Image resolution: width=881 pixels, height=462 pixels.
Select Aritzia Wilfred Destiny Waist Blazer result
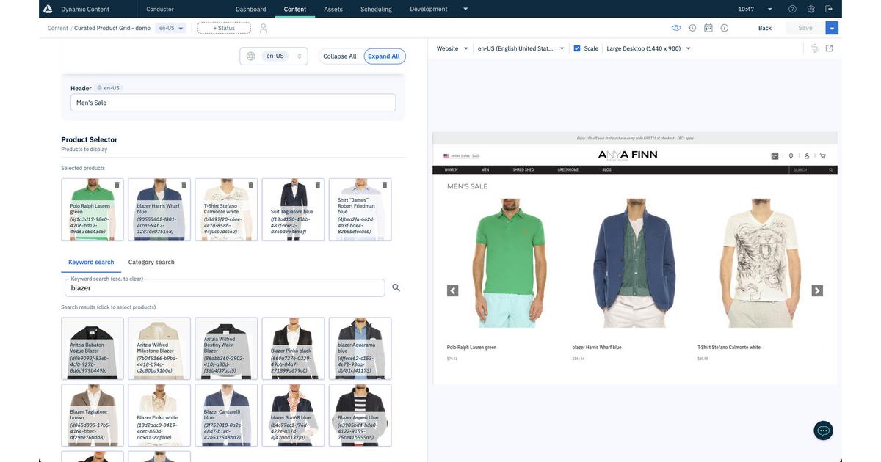tap(226, 348)
